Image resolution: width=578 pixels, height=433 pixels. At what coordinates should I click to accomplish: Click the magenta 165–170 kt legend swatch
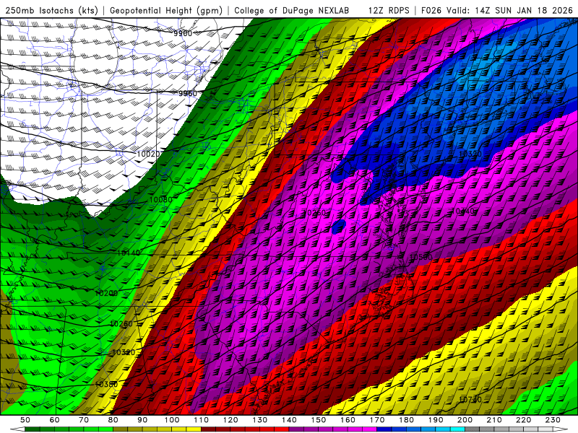click(369, 429)
